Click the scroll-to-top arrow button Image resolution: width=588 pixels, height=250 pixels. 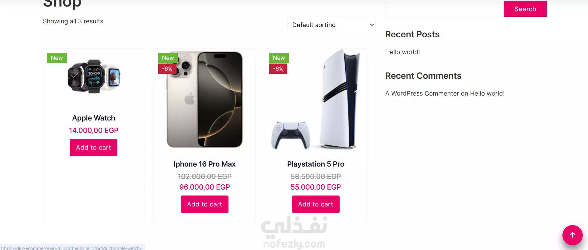572,235
